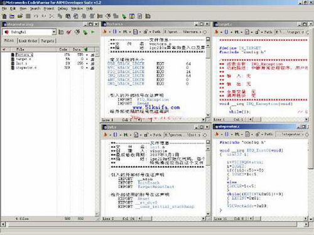Viewport: 314px width, 235px height.
Task: Click the Make icon in project panel toolbar
Action: tap(77, 32)
